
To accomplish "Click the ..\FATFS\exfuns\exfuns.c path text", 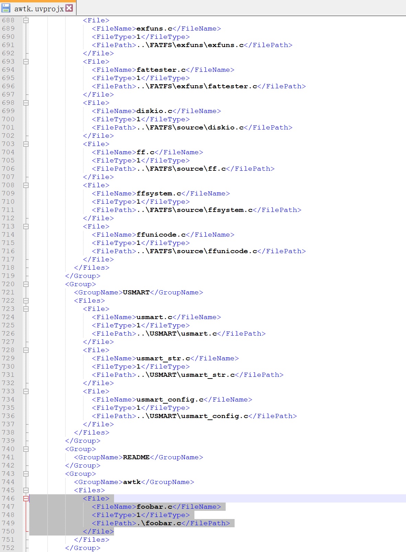I will (x=190, y=45).
